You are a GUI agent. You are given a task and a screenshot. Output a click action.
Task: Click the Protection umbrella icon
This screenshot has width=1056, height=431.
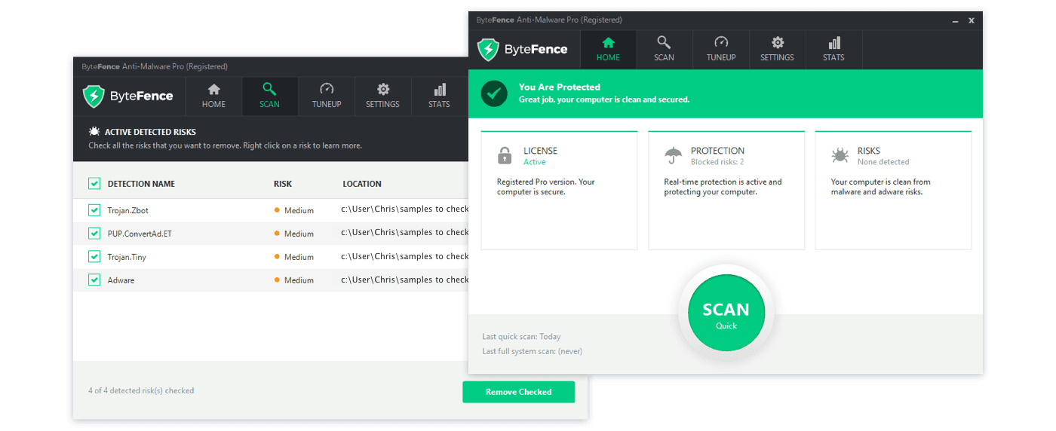point(673,156)
